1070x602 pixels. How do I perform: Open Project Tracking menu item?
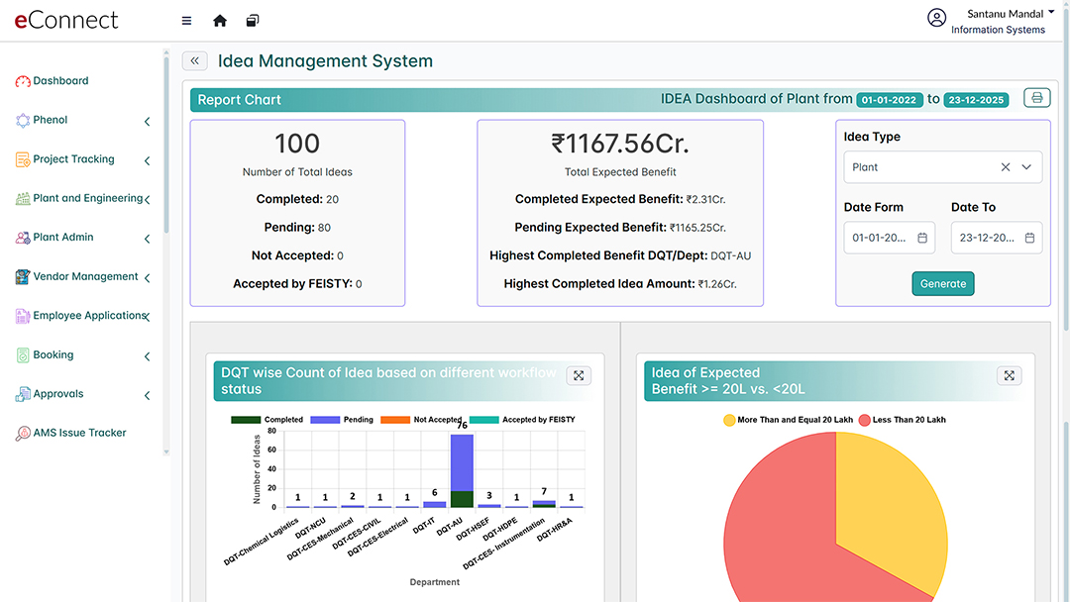(73, 158)
